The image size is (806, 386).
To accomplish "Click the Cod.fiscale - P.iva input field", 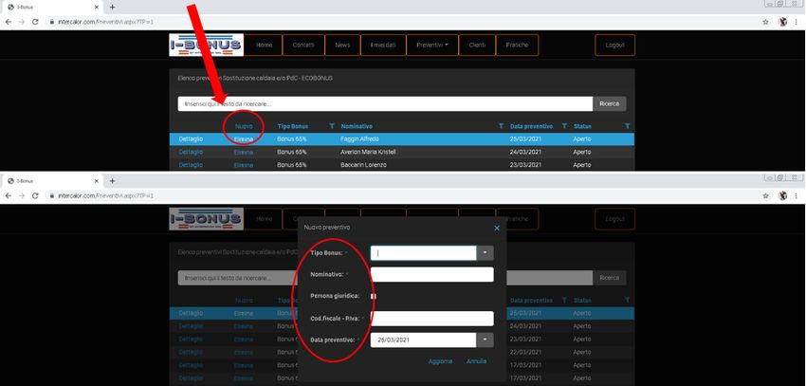I will point(431,319).
